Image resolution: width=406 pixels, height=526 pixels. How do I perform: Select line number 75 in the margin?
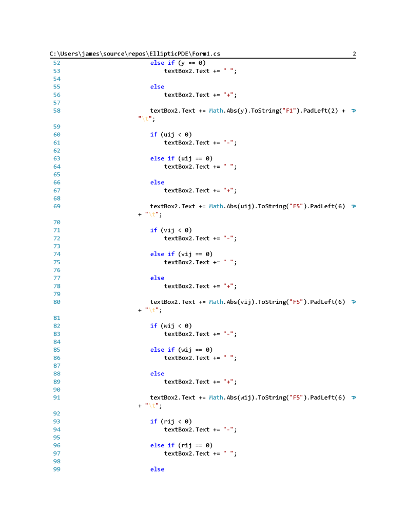56,262
